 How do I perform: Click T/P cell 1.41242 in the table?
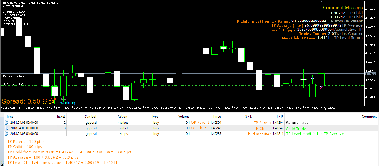[x=278, y=128]
